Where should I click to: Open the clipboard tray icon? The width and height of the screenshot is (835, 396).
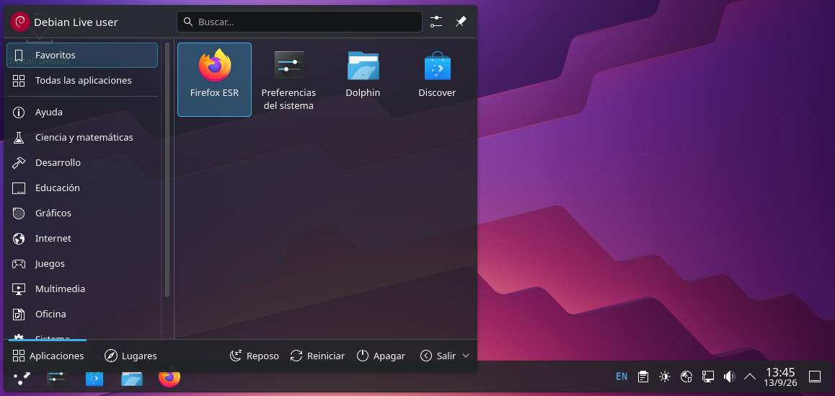coord(643,377)
